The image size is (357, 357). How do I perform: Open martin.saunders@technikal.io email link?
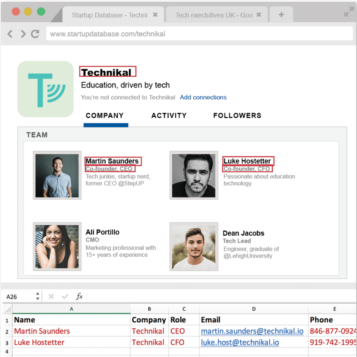point(252,331)
